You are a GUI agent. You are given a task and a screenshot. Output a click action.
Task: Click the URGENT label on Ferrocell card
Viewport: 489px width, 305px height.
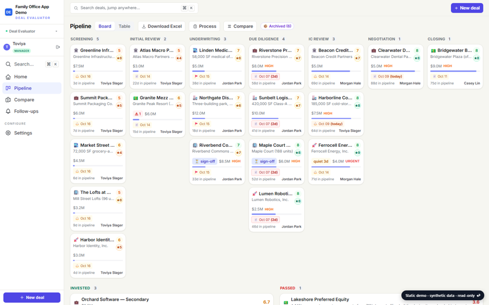click(353, 161)
